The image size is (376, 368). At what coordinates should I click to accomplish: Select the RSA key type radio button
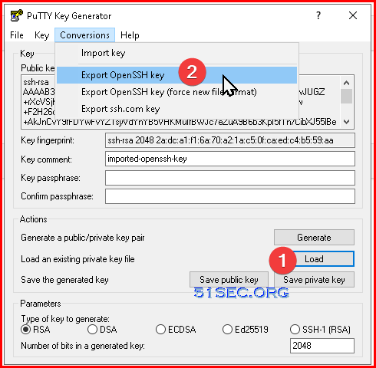point(26,330)
